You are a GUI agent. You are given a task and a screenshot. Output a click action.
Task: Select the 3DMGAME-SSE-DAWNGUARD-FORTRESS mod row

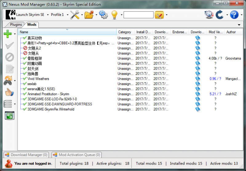coord(130,104)
